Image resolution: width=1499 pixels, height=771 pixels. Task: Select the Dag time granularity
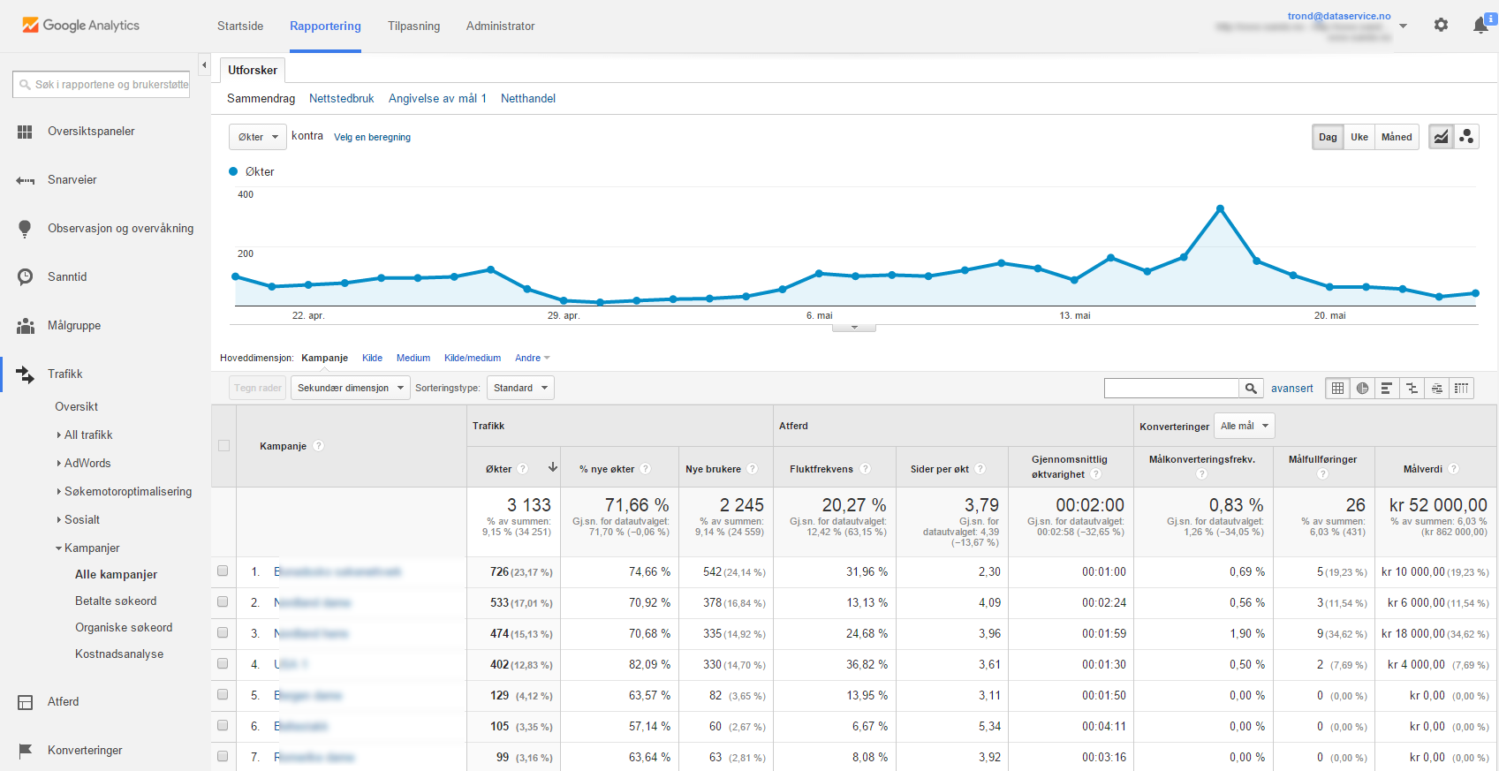pyautogui.click(x=1328, y=137)
